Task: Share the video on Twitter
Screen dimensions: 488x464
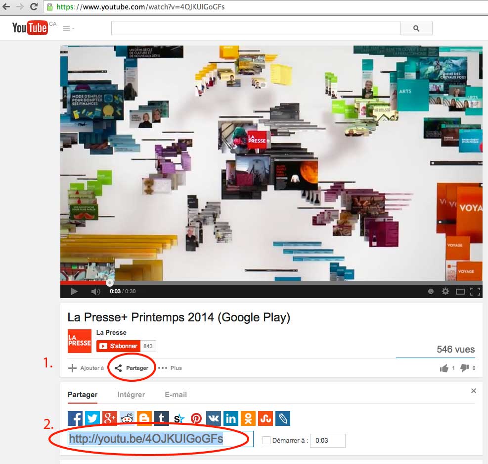Action: point(92,418)
